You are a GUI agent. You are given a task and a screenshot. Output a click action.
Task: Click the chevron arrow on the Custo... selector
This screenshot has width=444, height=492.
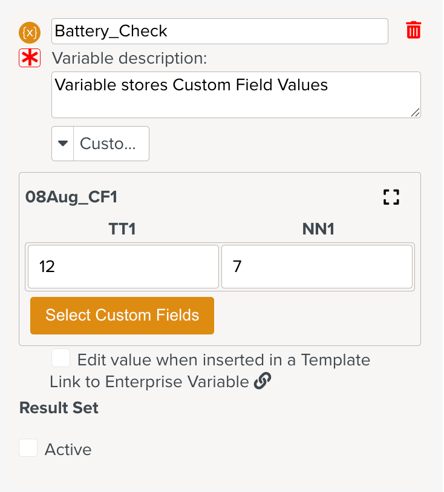(63, 144)
